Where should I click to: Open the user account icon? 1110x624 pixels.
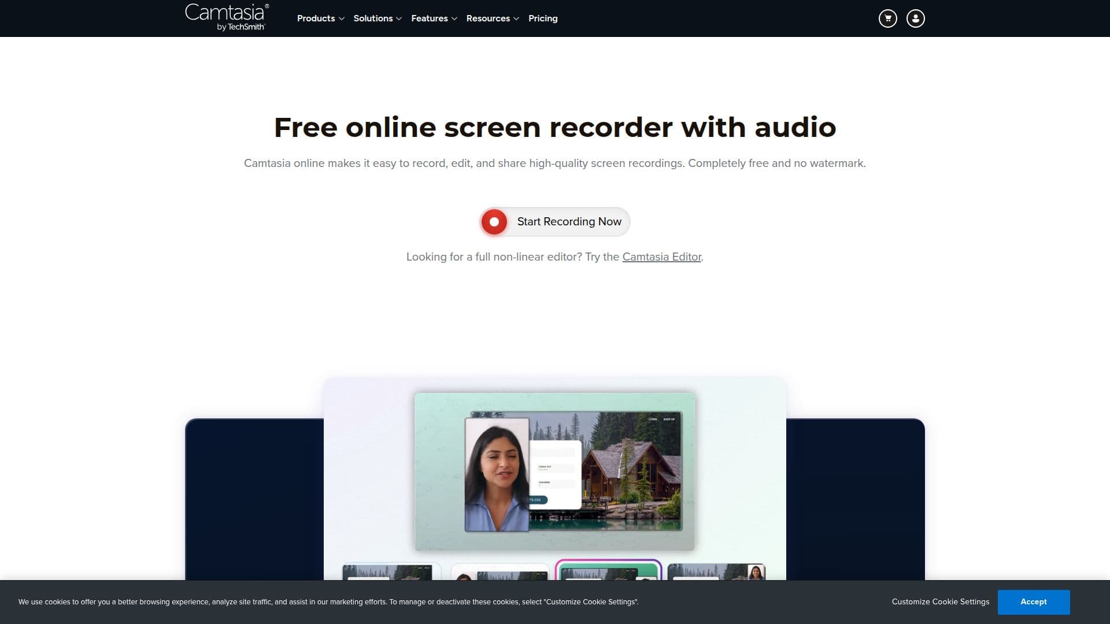[915, 18]
